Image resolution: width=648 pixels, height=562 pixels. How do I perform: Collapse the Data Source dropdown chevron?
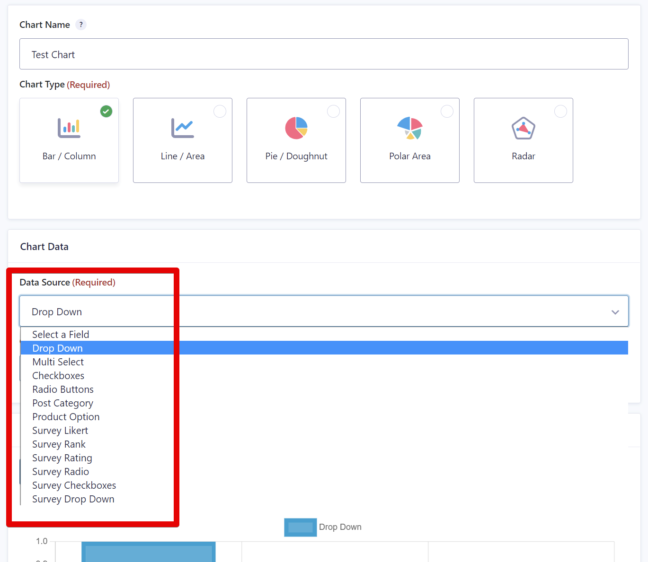pyautogui.click(x=615, y=312)
